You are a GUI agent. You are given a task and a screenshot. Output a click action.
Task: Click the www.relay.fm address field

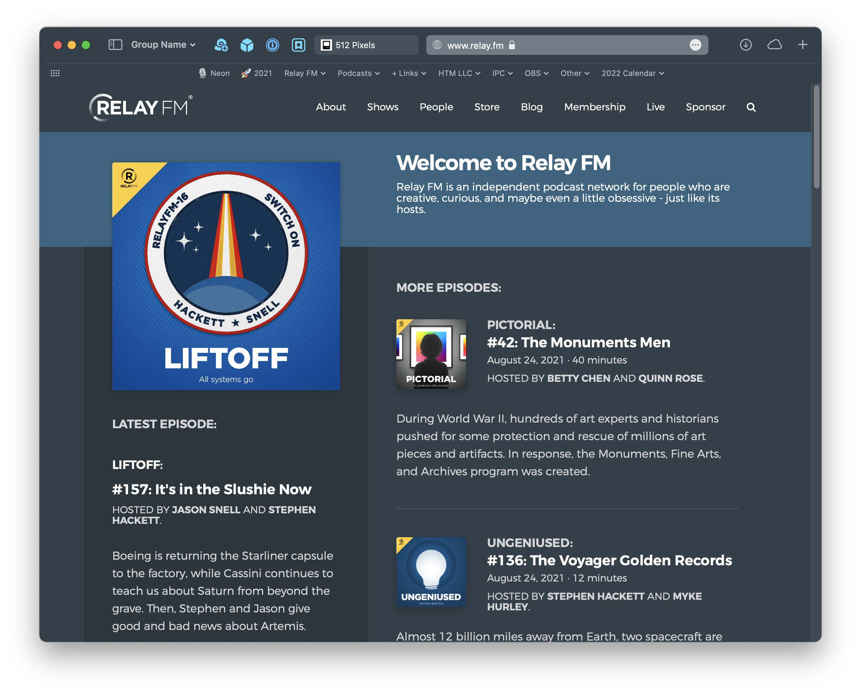point(567,45)
